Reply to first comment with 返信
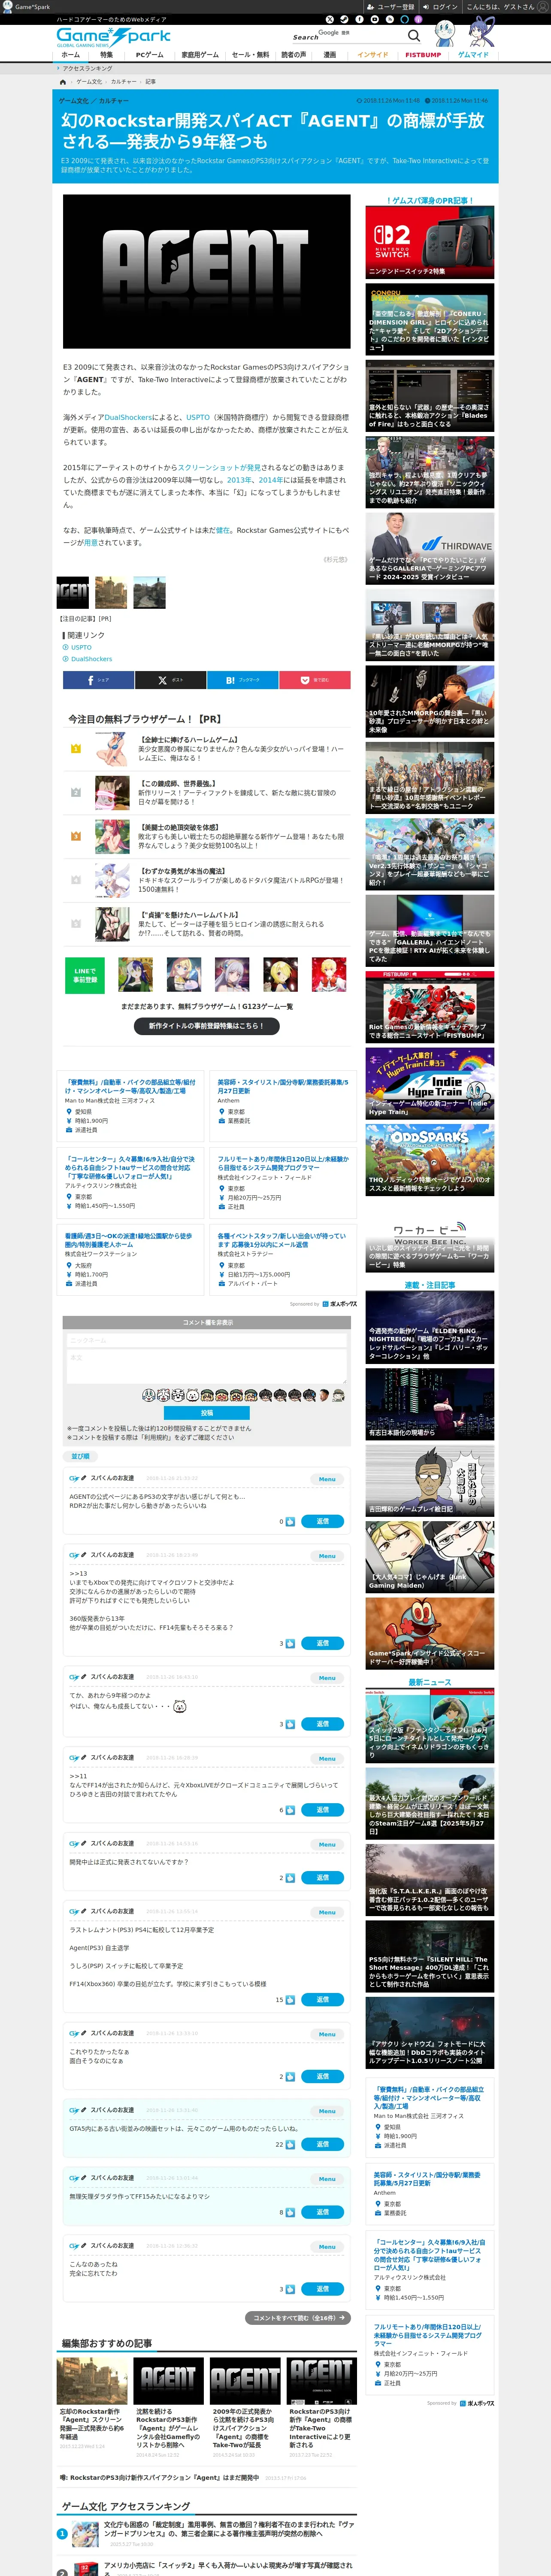This screenshot has height=2576, width=551. pos(323,1521)
